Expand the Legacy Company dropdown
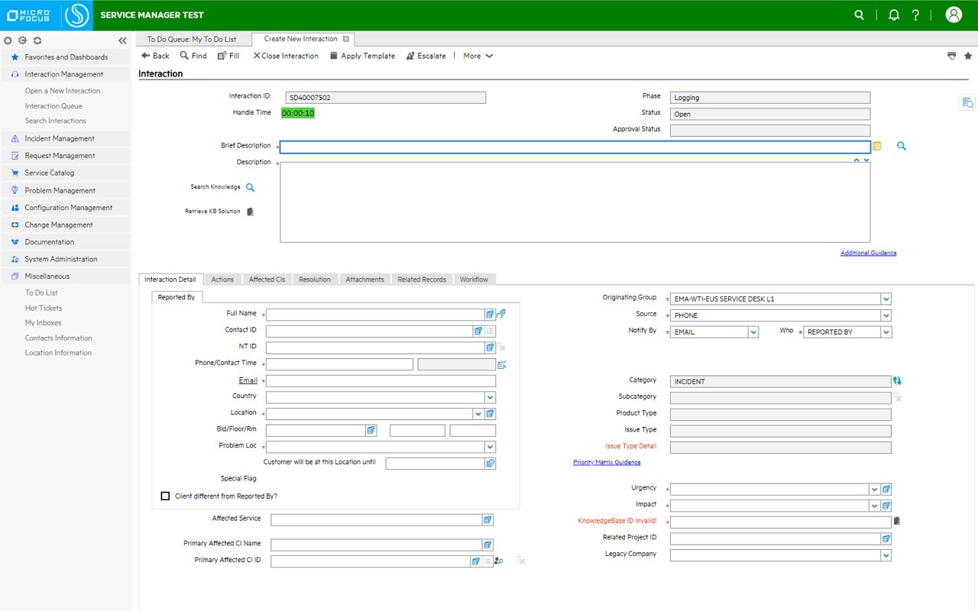The image size is (978, 611). (886, 555)
